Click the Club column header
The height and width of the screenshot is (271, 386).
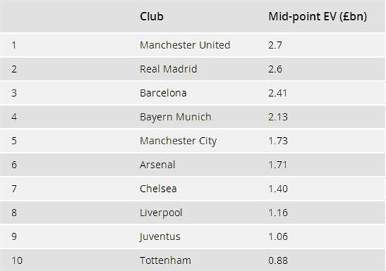click(152, 17)
